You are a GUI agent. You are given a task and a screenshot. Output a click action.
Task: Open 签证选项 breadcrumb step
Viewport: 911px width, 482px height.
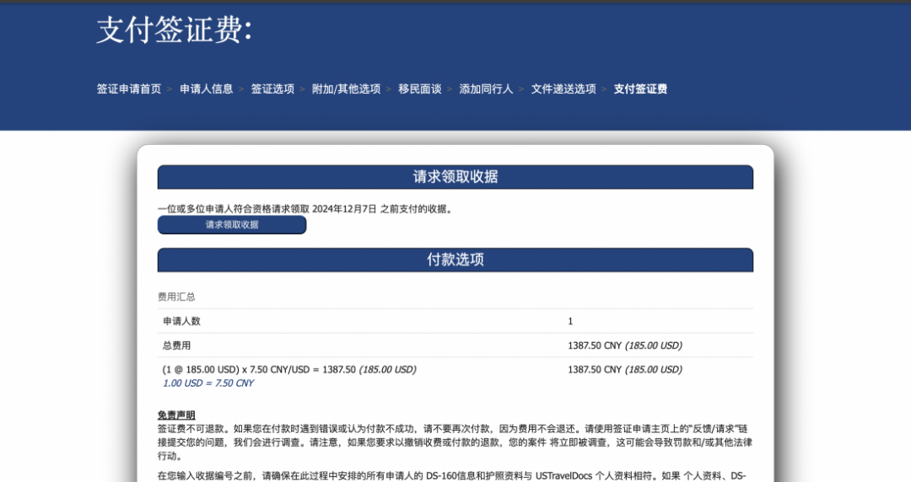click(x=272, y=88)
